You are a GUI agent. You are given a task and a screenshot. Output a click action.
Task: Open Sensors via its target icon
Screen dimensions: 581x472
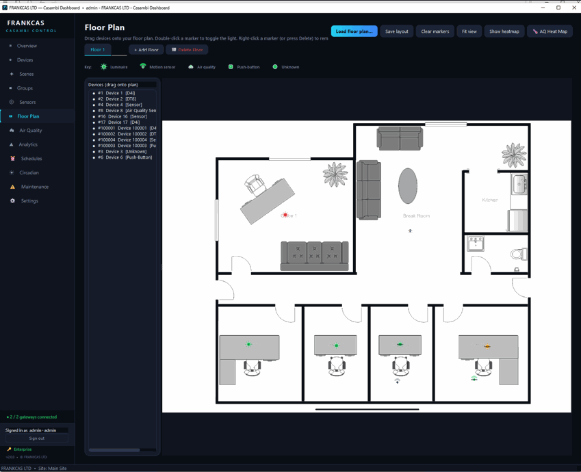[12, 102]
